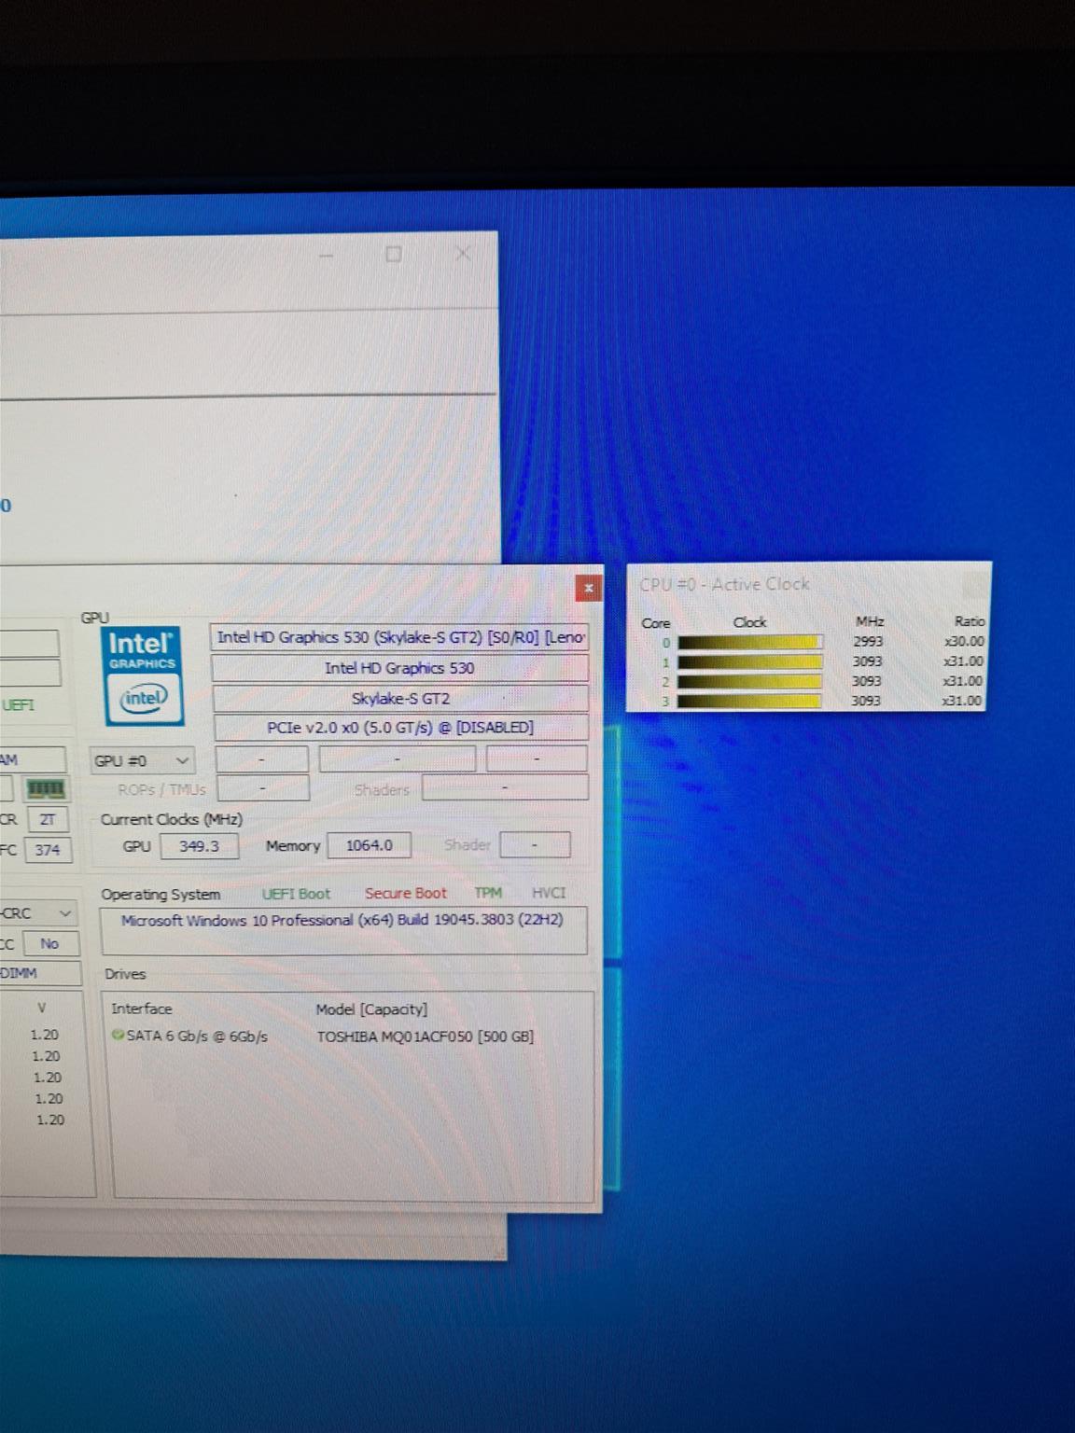Click the Intel Graphics logo

pyautogui.click(x=142, y=675)
